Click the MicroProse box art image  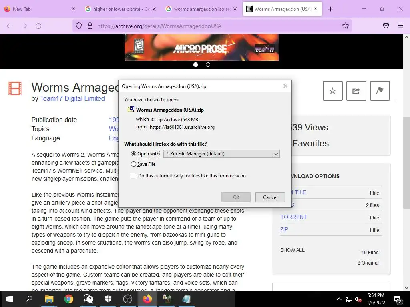click(201, 47)
